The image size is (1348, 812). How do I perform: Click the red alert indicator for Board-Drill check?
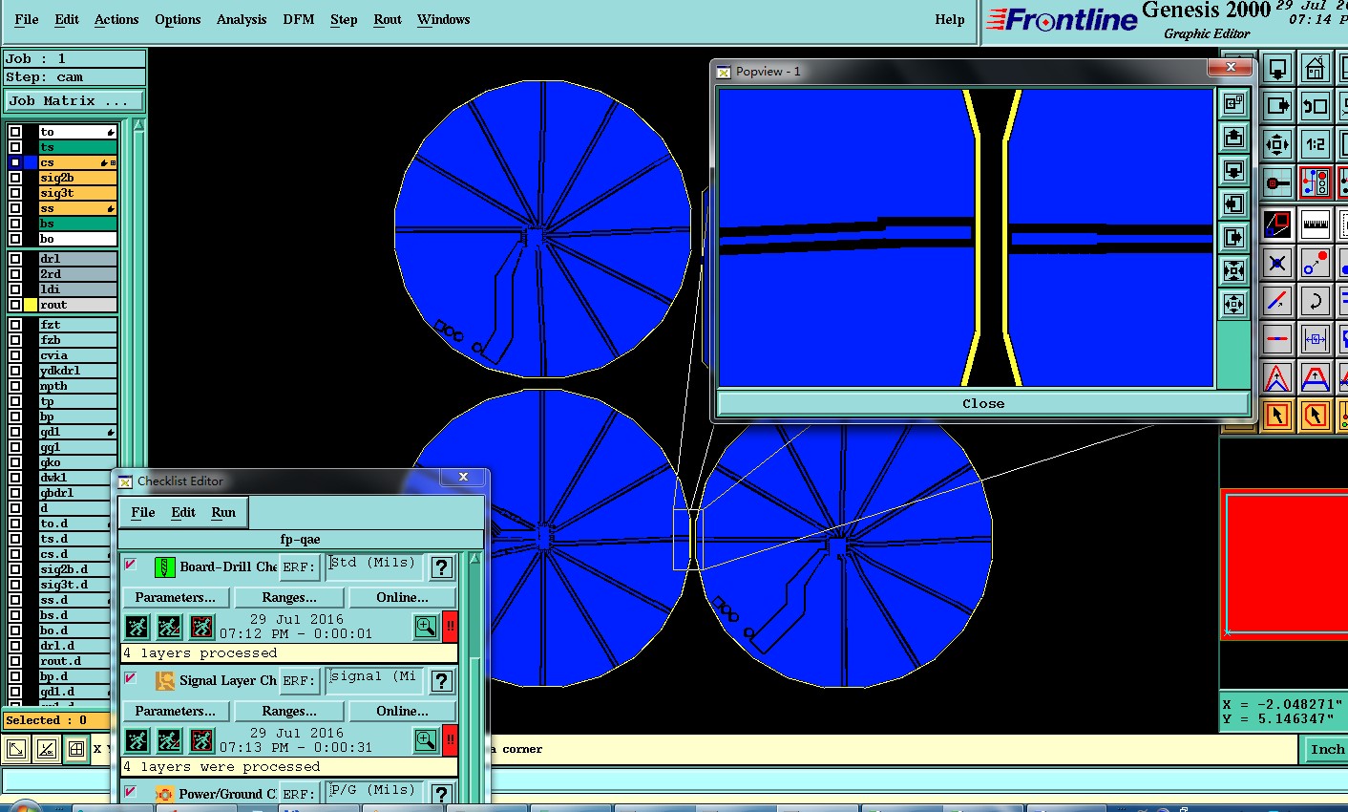[x=450, y=627]
